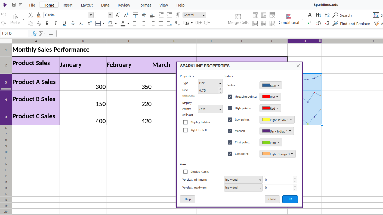Open the sparkline Type dropdown showing Line

click(x=210, y=83)
